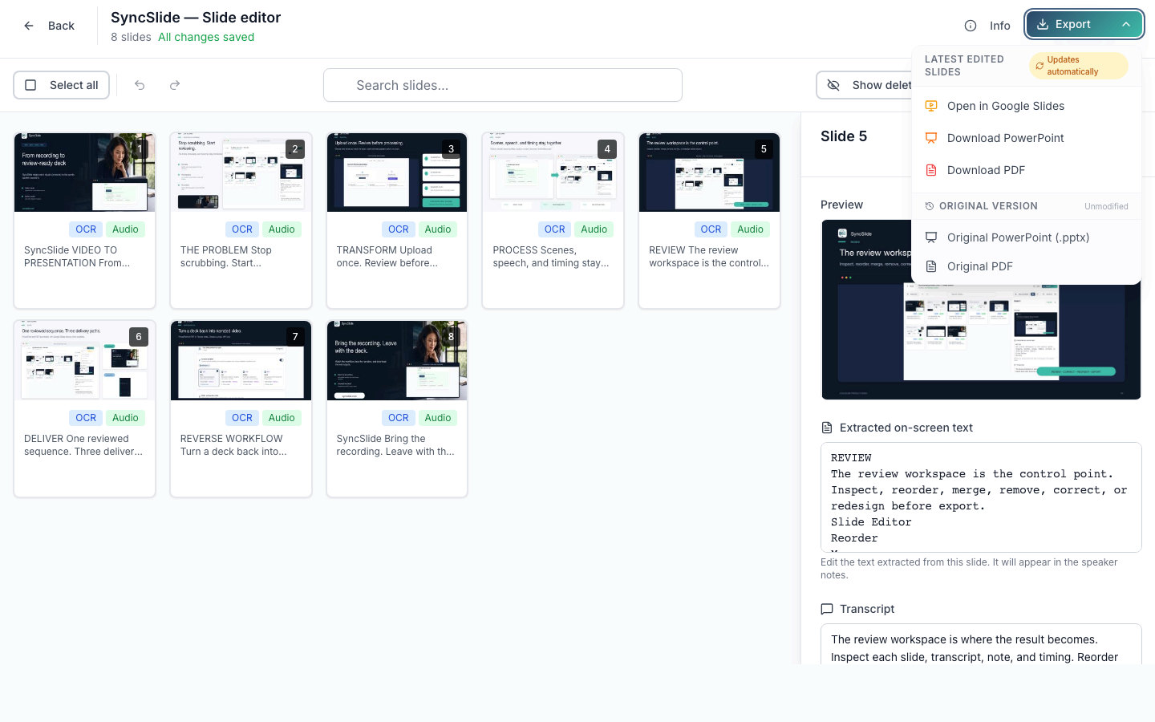Image resolution: width=1155 pixels, height=722 pixels.
Task: Click the sync icon in Updates automatically badge
Action: (x=1039, y=66)
